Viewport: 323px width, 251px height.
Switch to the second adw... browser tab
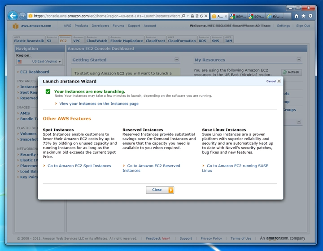pos(256,16)
